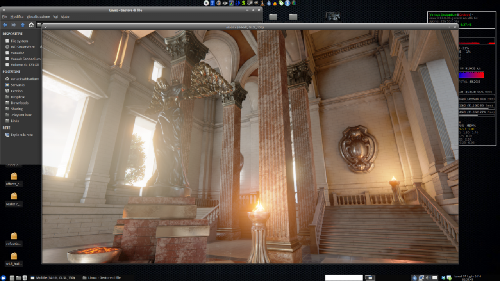The width and height of the screenshot is (500, 281).
Task: Open the trash icon in bottom panel
Action: pos(25,278)
